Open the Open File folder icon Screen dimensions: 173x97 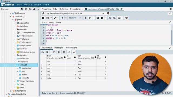pyautogui.click(x=43, y=18)
